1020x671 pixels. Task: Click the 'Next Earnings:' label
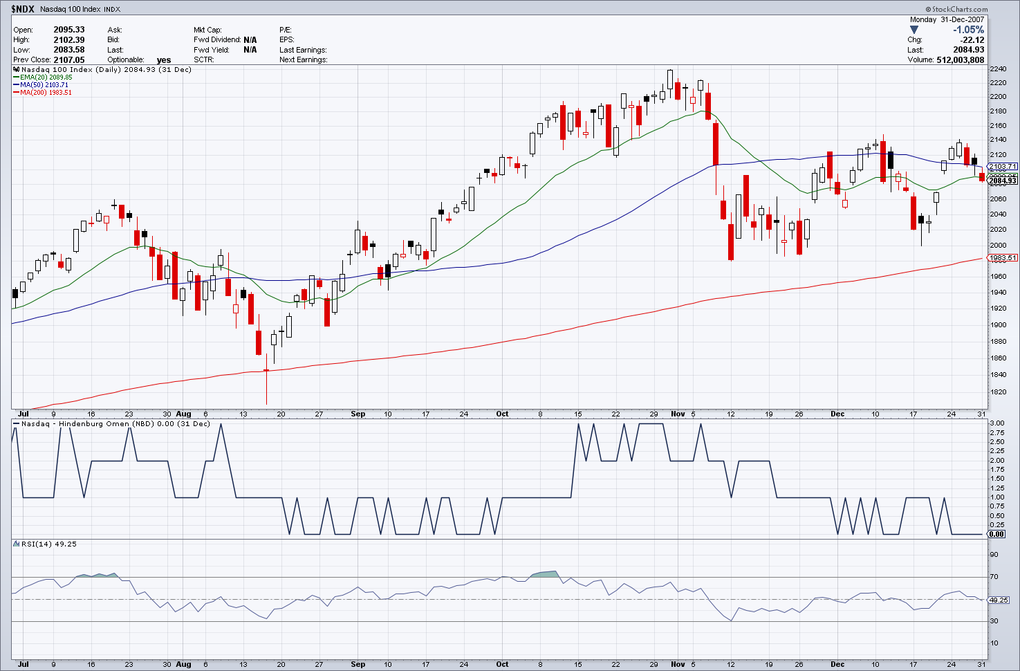pyautogui.click(x=304, y=60)
